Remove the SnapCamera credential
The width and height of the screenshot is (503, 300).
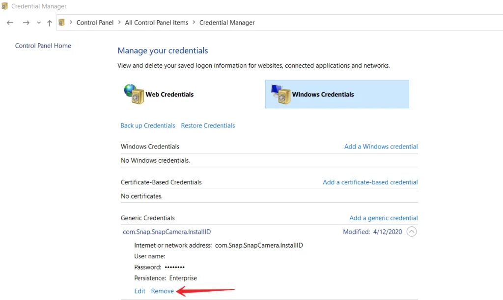pos(162,291)
